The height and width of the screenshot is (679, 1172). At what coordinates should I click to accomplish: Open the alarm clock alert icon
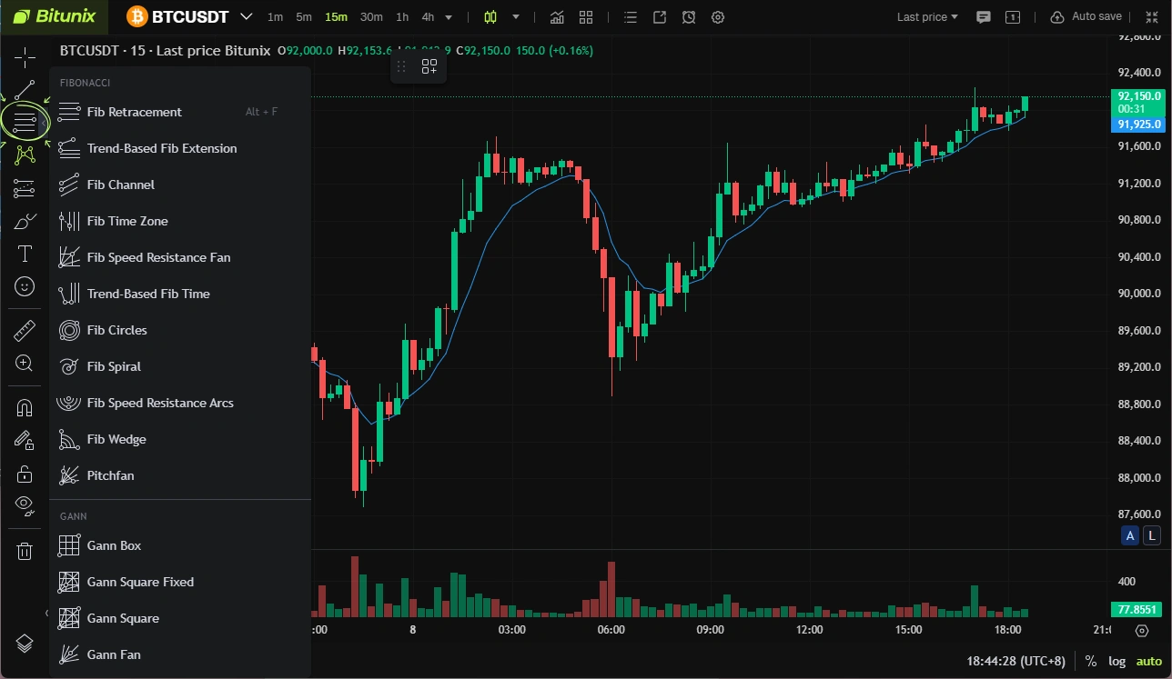(x=689, y=17)
